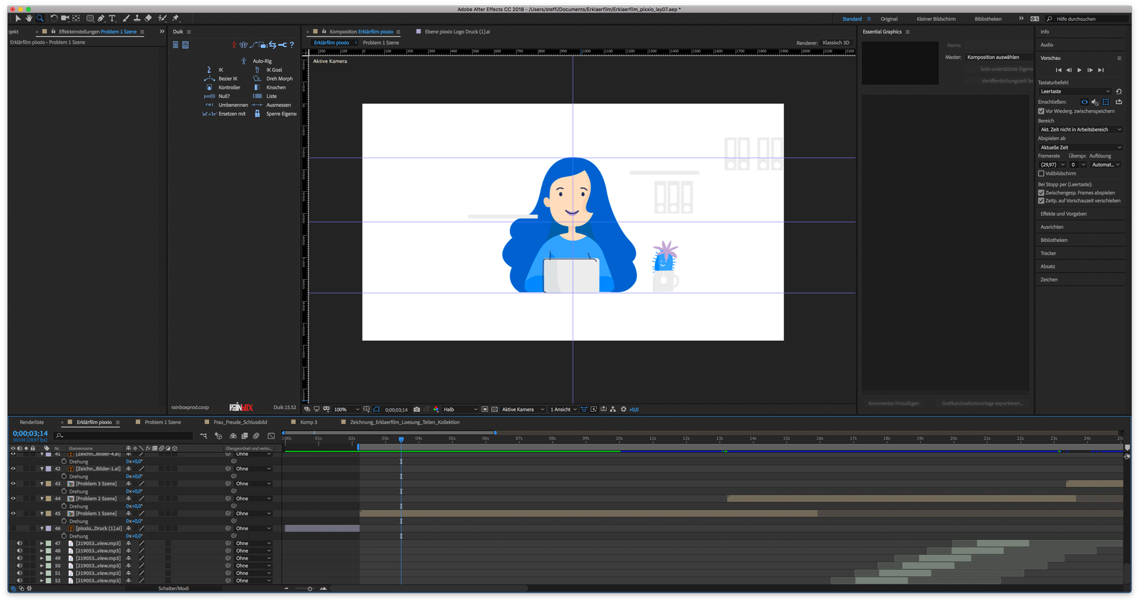
Task: Click the timeline zoom slider handle
Action: tap(310, 589)
